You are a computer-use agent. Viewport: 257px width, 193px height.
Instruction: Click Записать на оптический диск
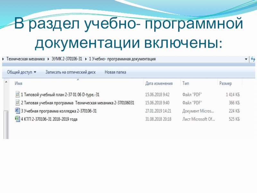(x=70, y=72)
